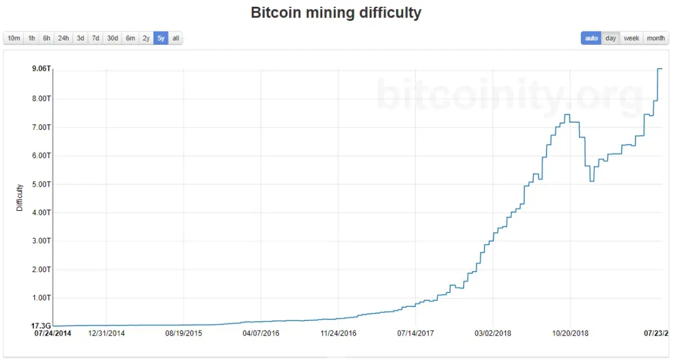Keep the auto interval selected

click(591, 38)
